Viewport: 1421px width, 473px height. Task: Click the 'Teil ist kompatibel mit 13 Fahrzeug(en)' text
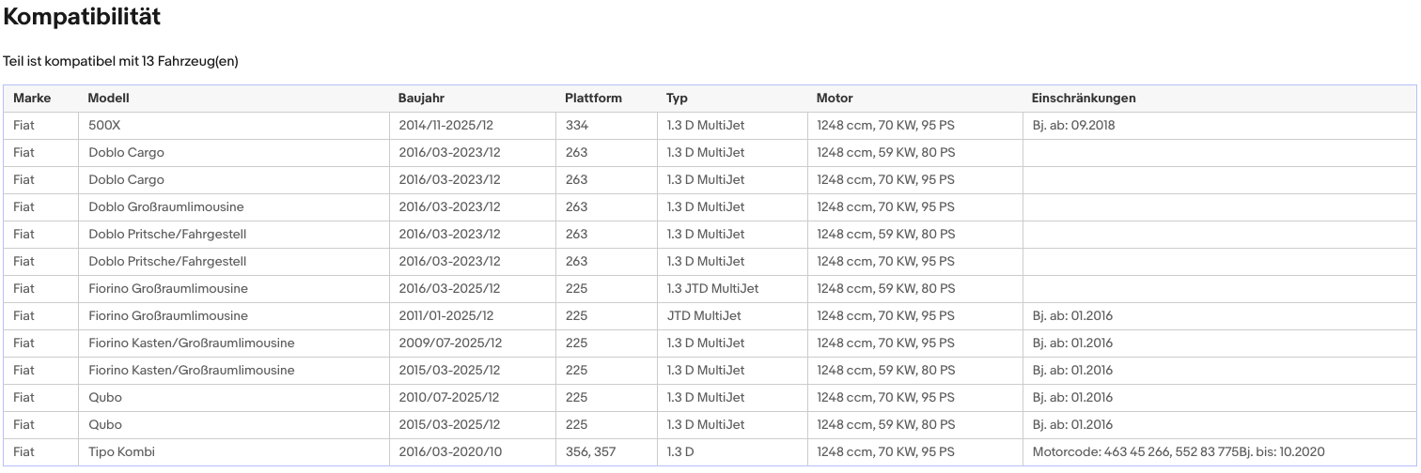pos(120,61)
